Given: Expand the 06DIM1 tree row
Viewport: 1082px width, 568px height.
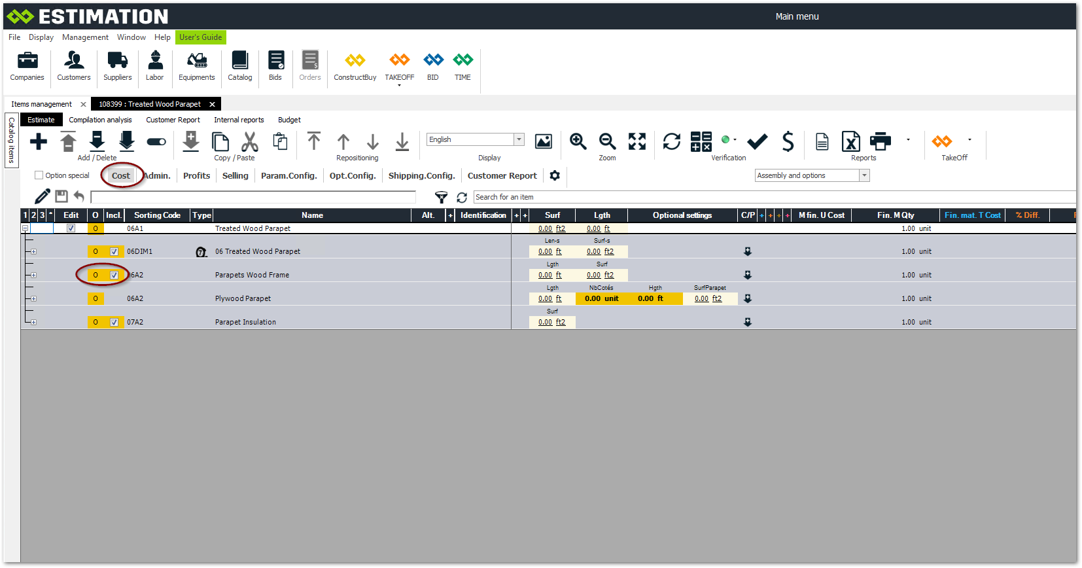Looking at the screenshot, I should point(33,251).
